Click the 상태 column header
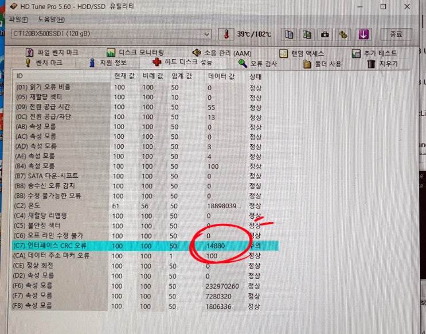The width and height of the screenshot is (426, 334). [255, 77]
